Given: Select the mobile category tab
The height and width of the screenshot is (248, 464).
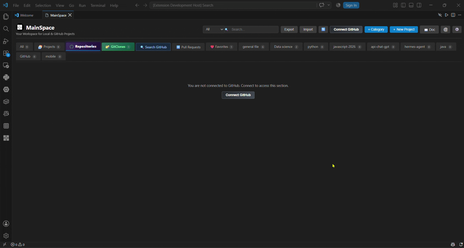Looking at the screenshot, I should point(53,56).
